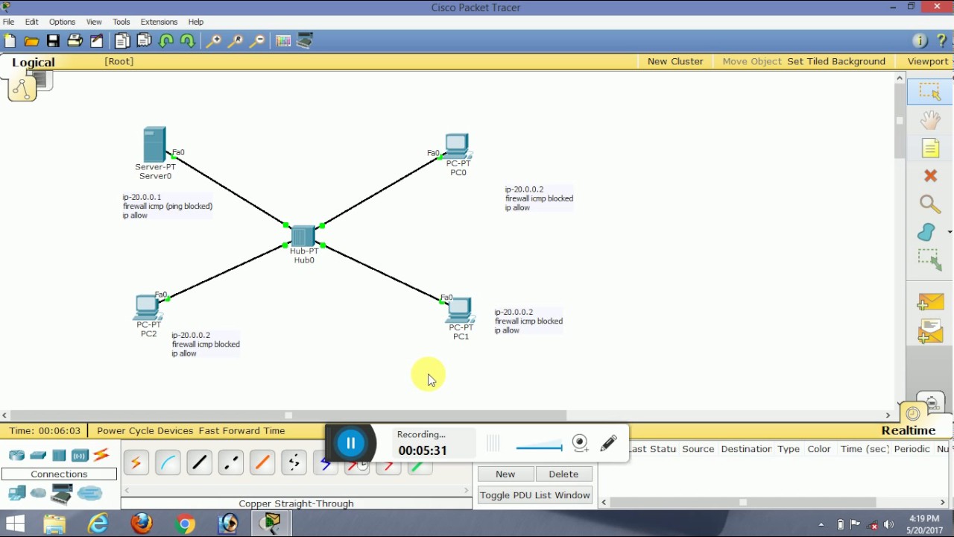Viewport: 954px width, 537px height.
Task: Pause the screen recording
Action: click(x=351, y=443)
